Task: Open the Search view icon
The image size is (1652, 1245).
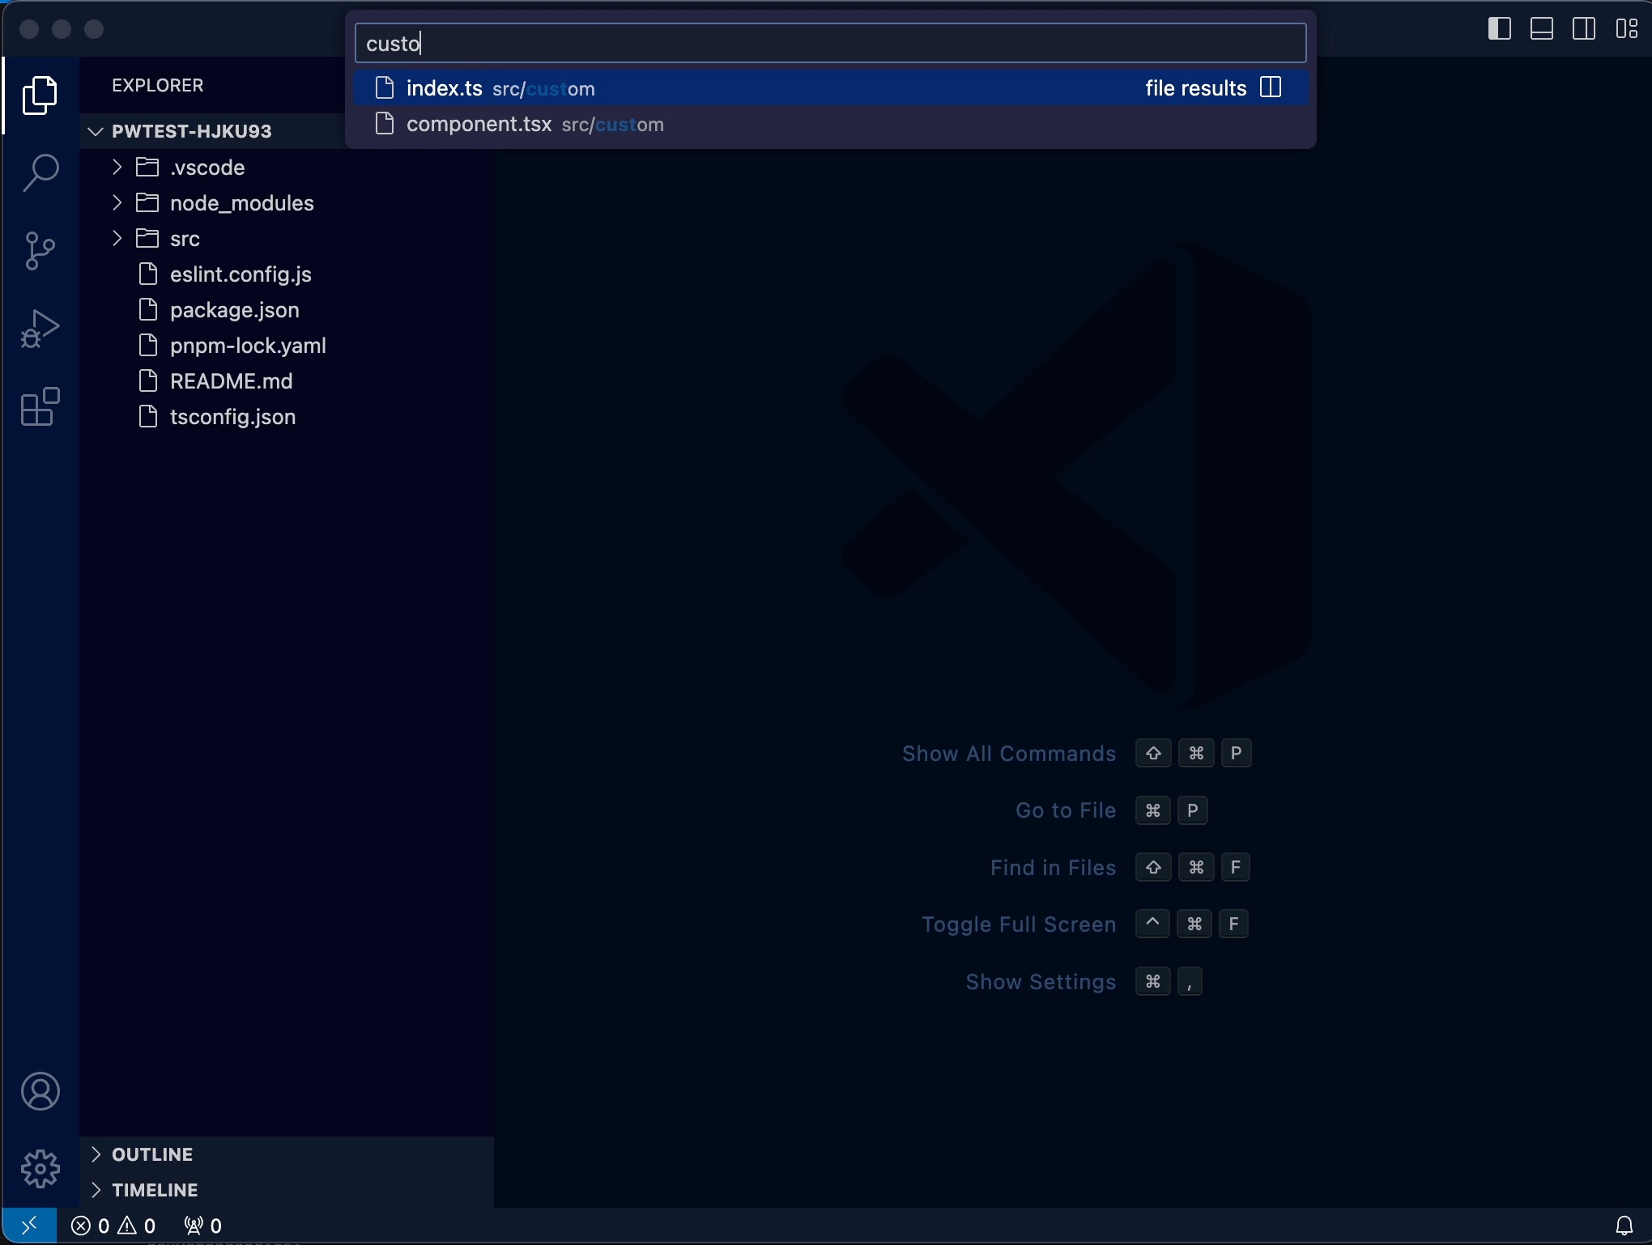Action: (x=40, y=173)
